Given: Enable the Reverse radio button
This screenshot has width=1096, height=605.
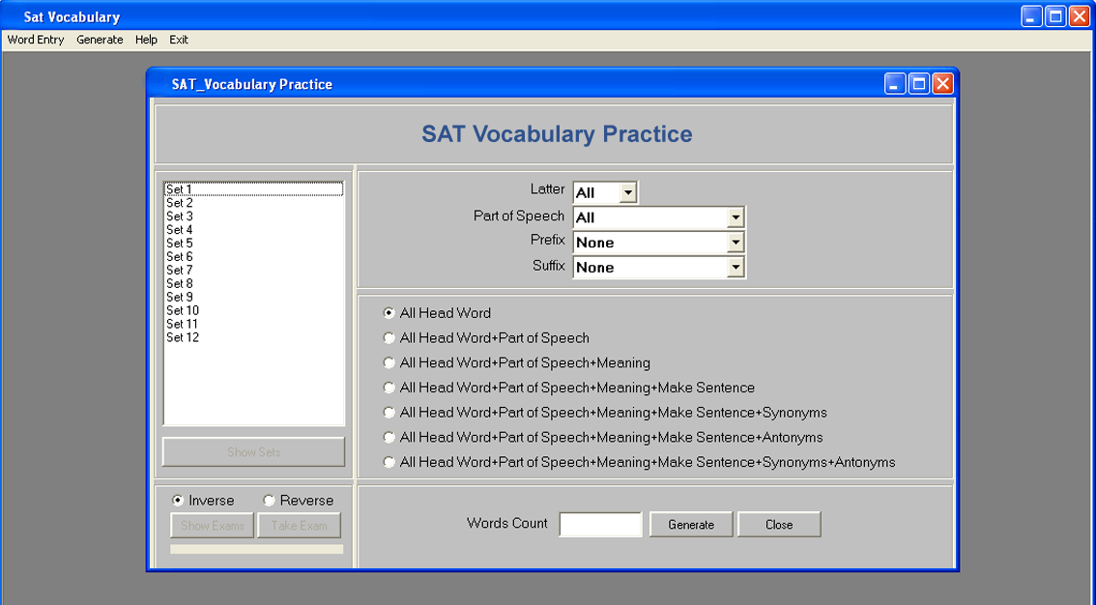Looking at the screenshot, I should (270, 501).
